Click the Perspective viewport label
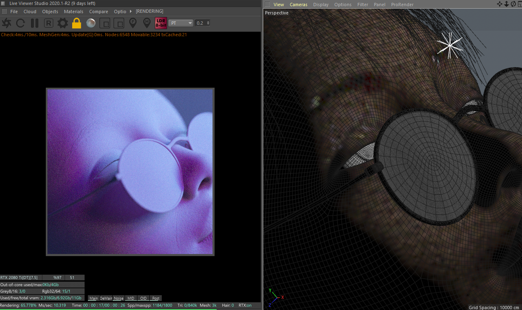This screenshot has width=522, height=310. tap(276, 13)
